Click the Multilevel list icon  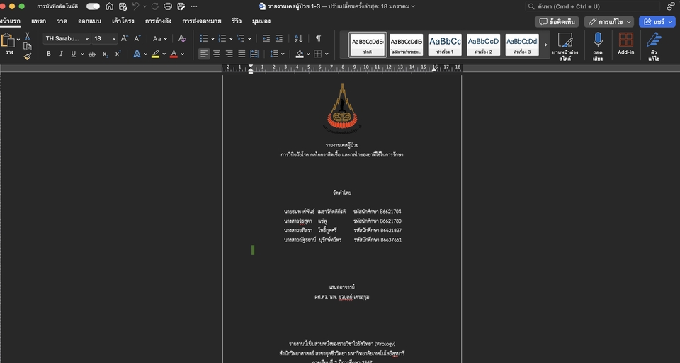(x=241, y=38)
